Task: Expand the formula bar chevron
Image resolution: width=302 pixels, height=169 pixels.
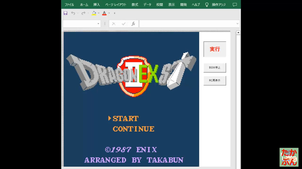Action: (237, 24)
